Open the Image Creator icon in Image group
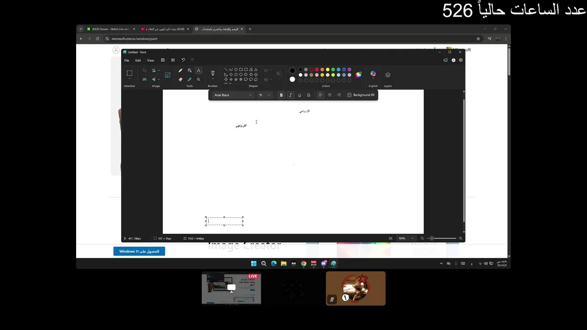Image resolution: width=587 pixels, height=330 pixels. pyautogui.click(x=167, y=75)
